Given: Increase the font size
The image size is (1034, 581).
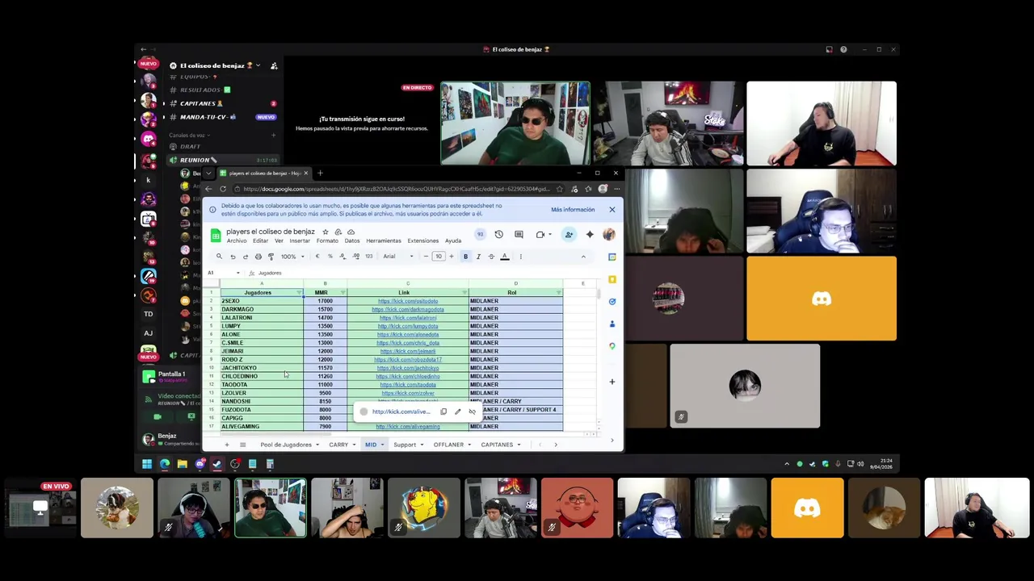Looking at the screenshot, I should [452, 257].
